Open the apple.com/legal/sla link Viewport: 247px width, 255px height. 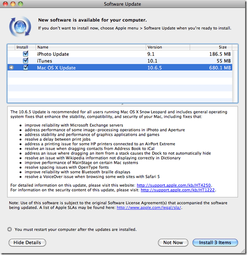click(149, 208)
